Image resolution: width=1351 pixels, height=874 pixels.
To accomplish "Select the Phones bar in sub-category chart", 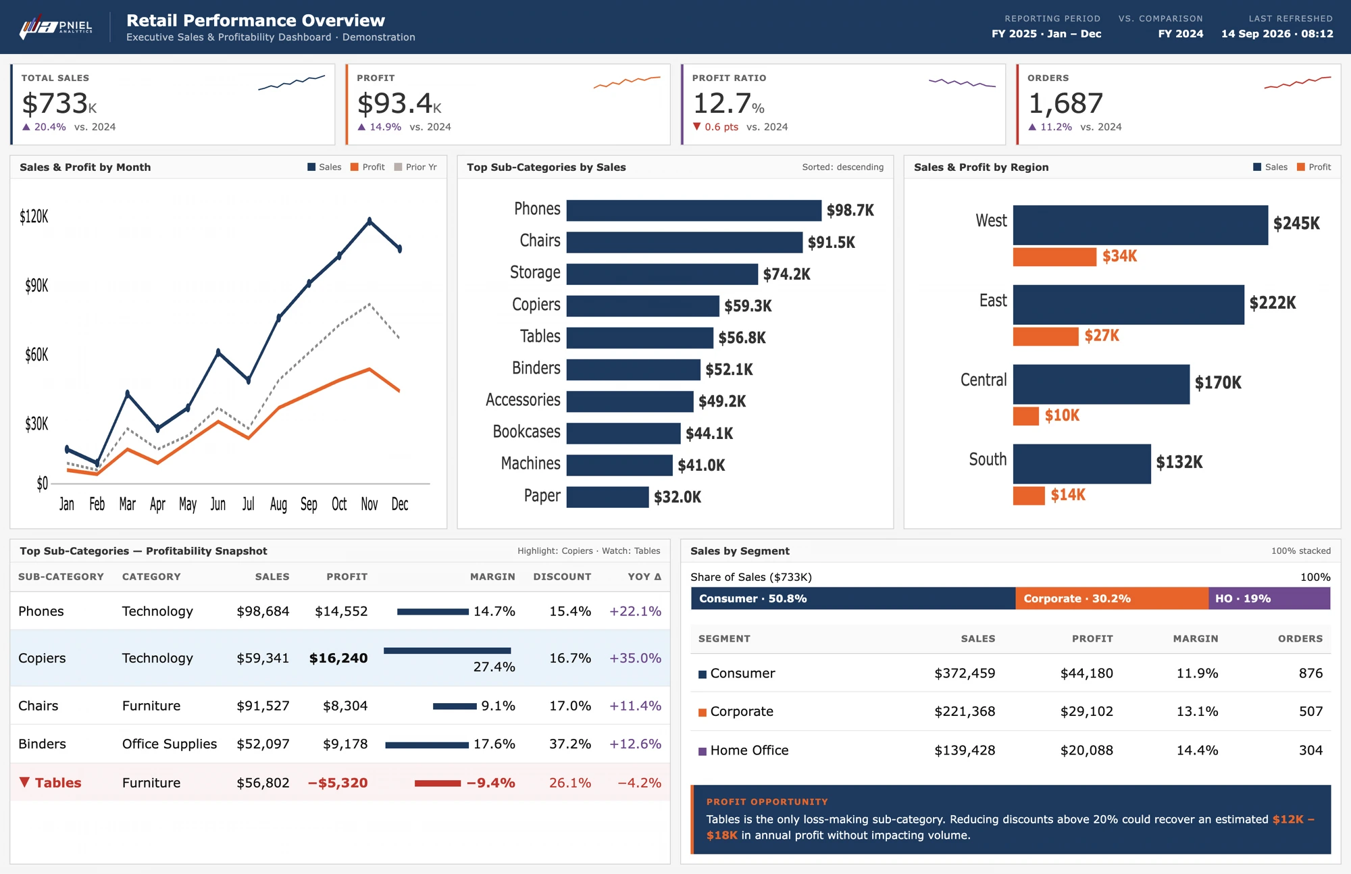I will click(x=694, y=210).
